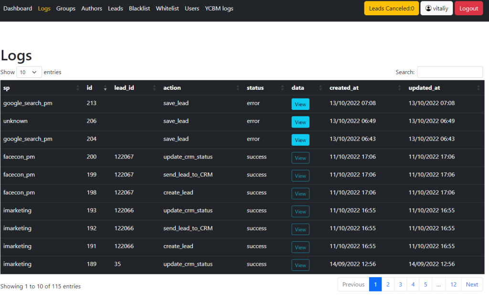489x301 pixels.
Task: View data for log id 200
Action: tap(300, 158)
